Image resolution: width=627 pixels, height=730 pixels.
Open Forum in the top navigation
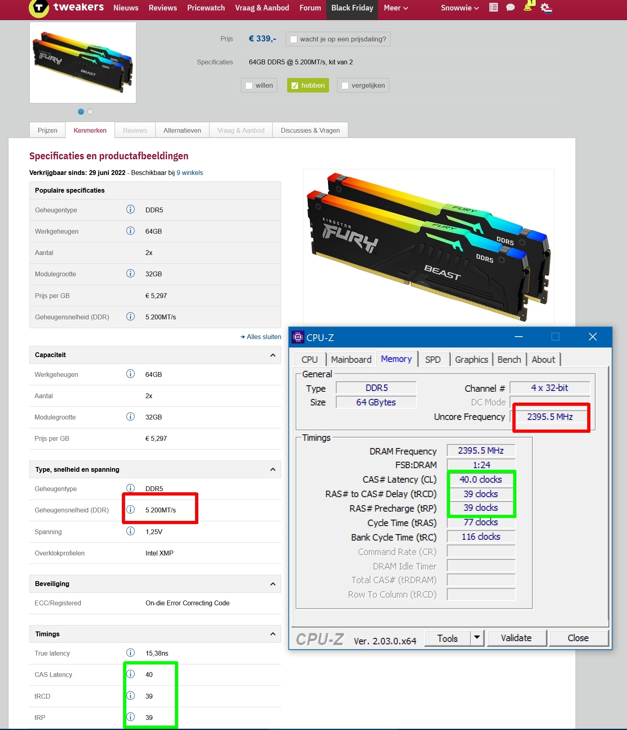[x=310, y=8]
